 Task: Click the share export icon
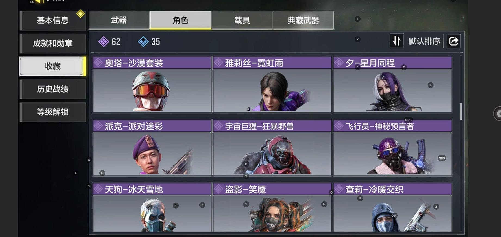tap(453, 41)
